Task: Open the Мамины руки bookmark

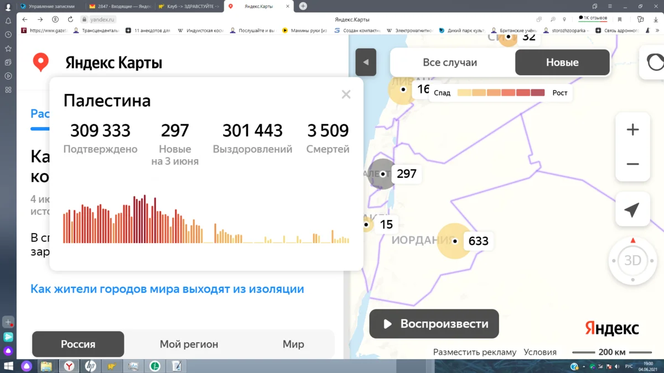Action: click(304, 30)
